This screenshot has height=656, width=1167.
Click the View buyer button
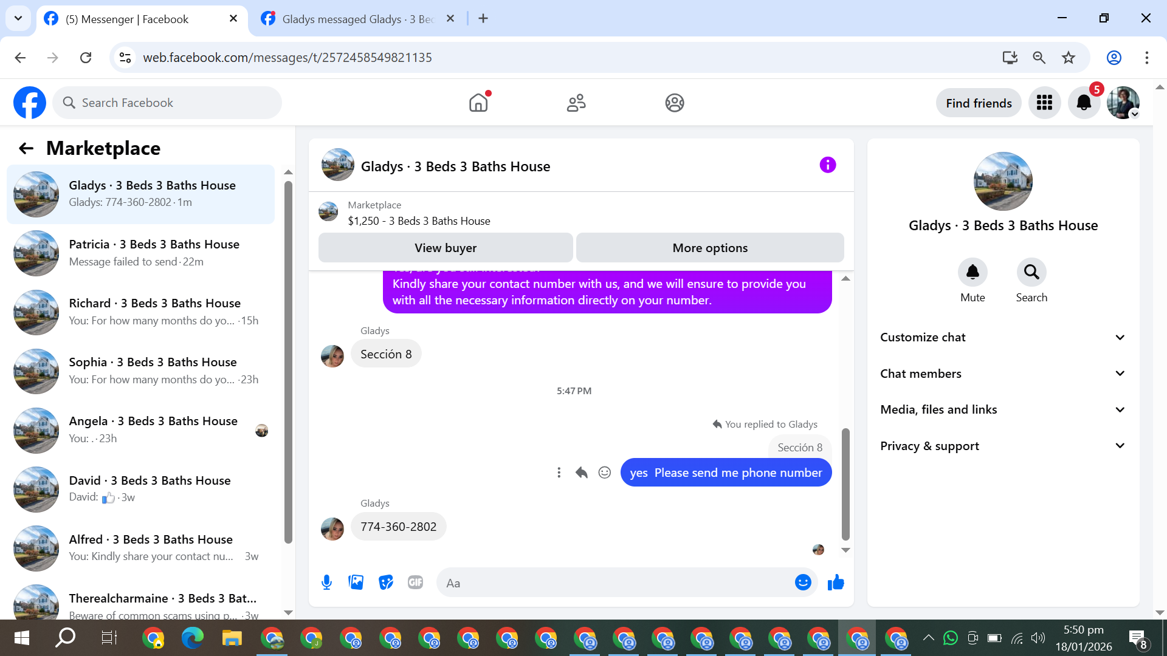445,248
